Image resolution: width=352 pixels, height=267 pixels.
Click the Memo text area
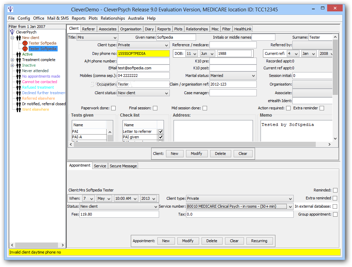296,131
